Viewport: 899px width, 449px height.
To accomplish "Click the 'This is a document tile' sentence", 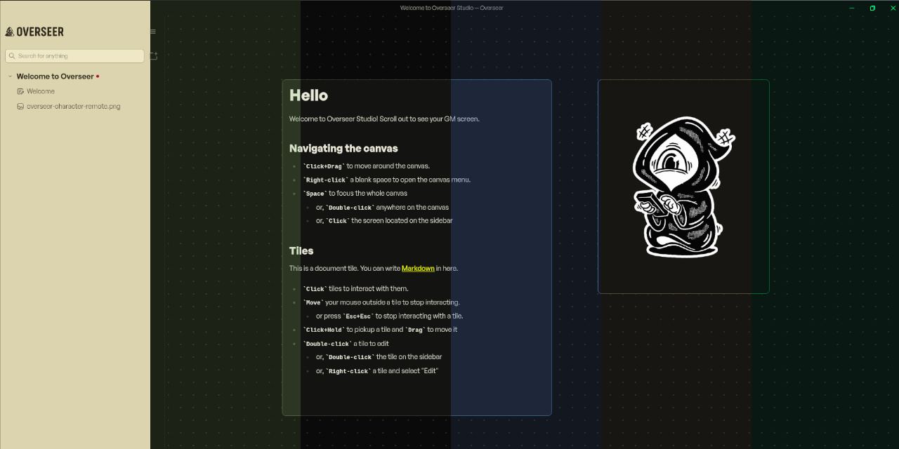I will tap(374, 269).
